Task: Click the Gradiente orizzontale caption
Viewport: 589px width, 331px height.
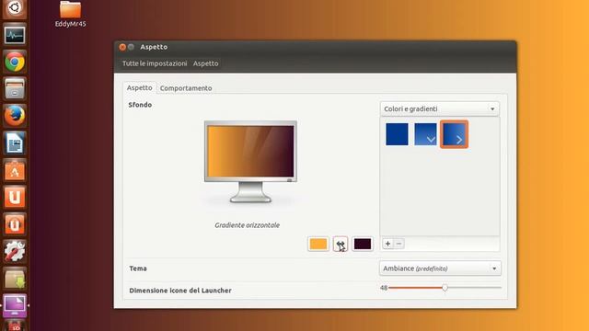Action: click(248, 225)
